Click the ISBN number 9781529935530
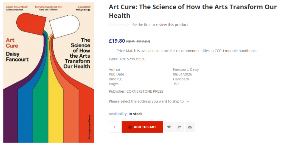 tap(132, 59)
